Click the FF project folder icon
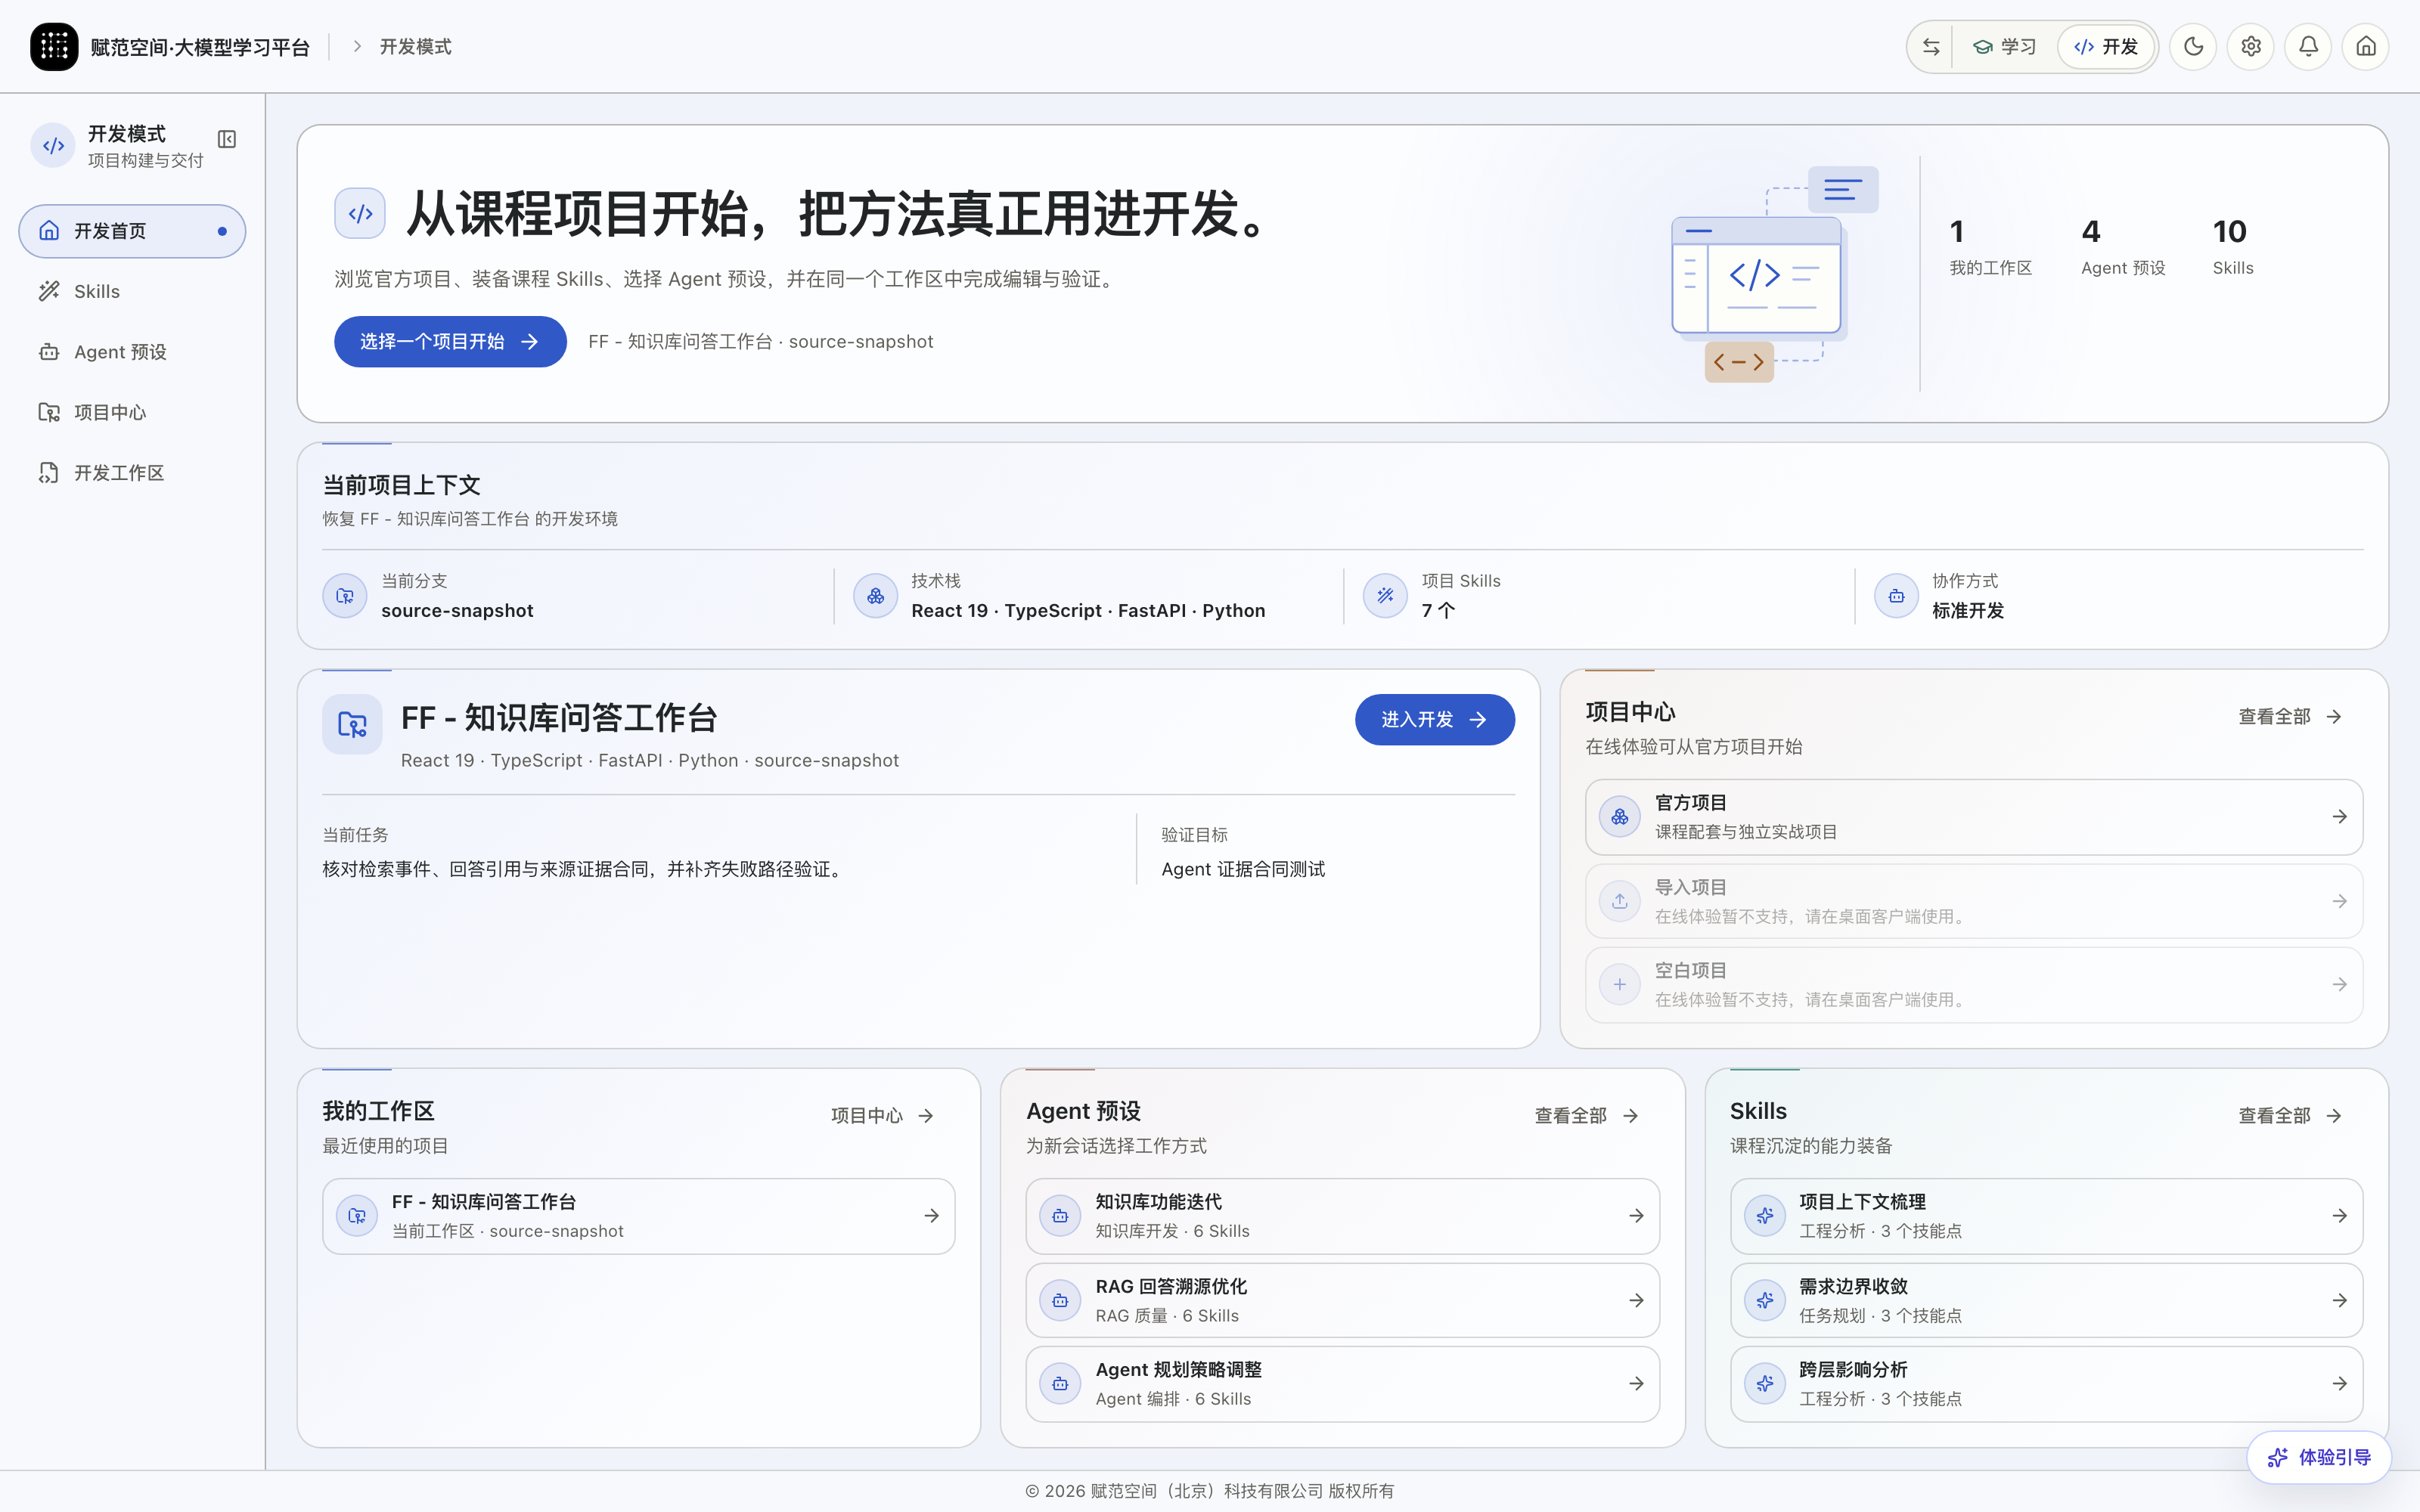 click(352, 724)
